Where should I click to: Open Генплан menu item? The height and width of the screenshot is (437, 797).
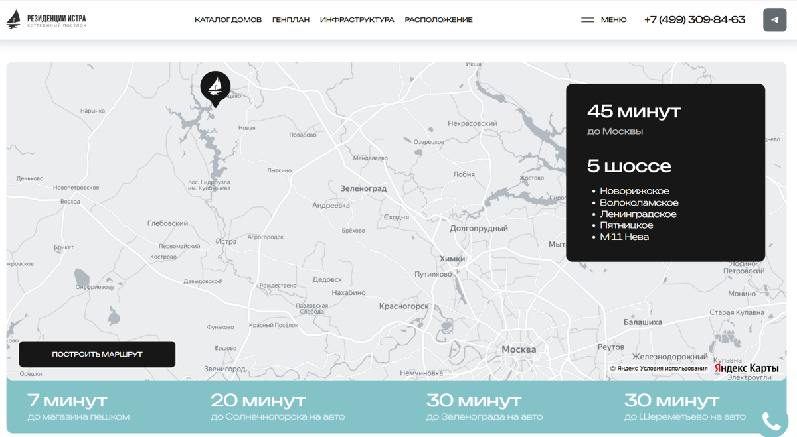pos(291,20)
